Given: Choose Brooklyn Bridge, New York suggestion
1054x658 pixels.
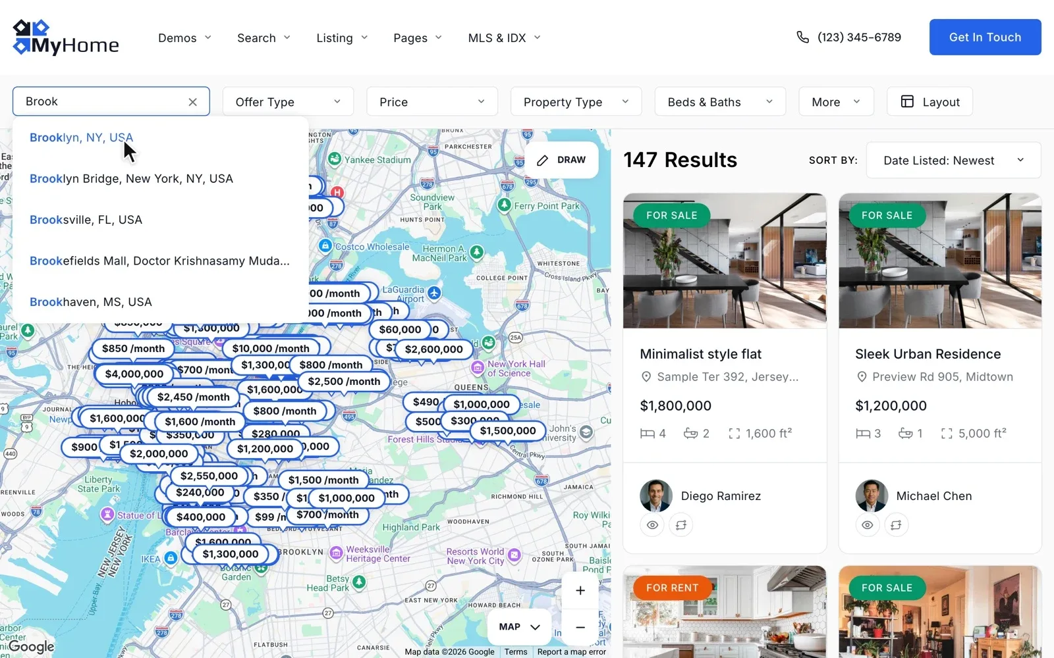Looking at the screenshot, I should pyautogui.click(x=160, y=179).
